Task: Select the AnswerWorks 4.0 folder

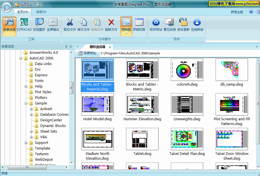Action: (44, 53)
